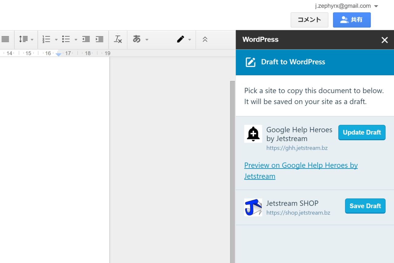The image size is (394, 263).
Task: Insert a bulleted list
Action: coord(66,39)
